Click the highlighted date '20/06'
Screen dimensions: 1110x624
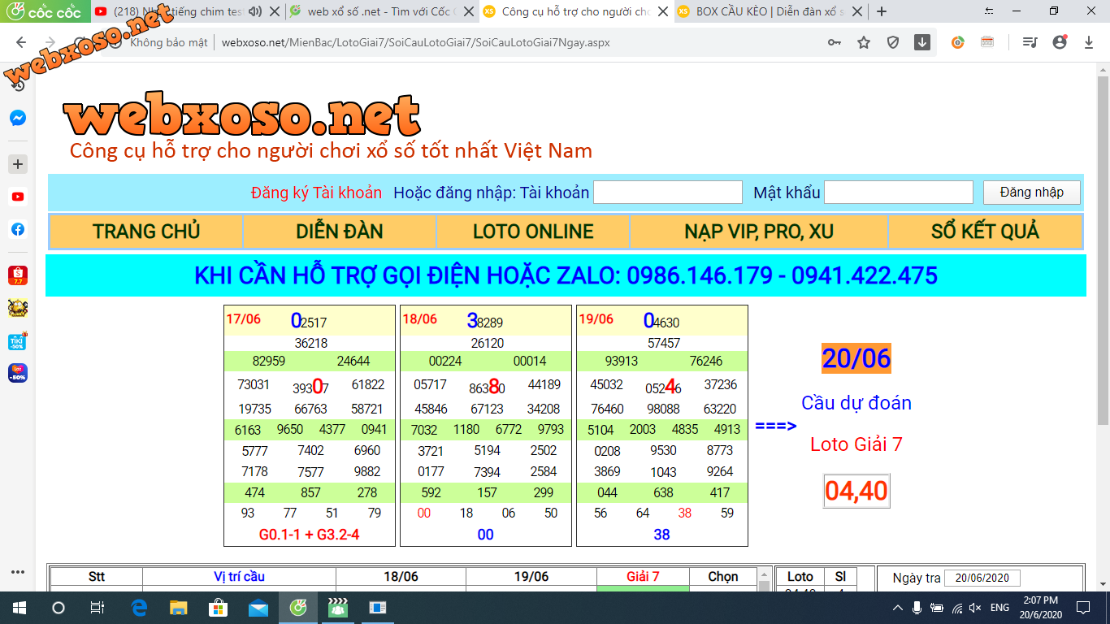(856, 358)
